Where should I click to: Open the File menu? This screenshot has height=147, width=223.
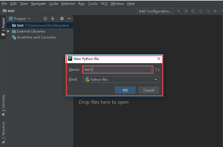point(4,4)
